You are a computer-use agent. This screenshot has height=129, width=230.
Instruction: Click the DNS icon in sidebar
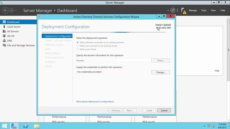[x=4, y=40]
